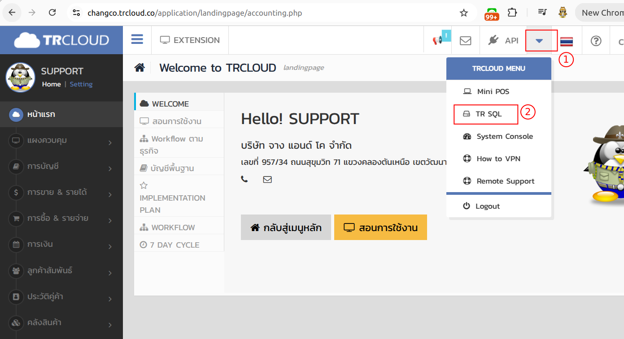This screenshot has height=339, width=624.
Task: Click the คลังสินค้า boxes icon
Action: (16, 322)
